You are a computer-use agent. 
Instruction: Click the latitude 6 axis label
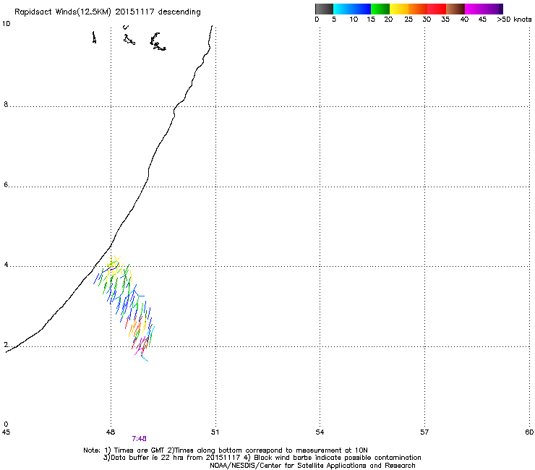pos(6,184)
